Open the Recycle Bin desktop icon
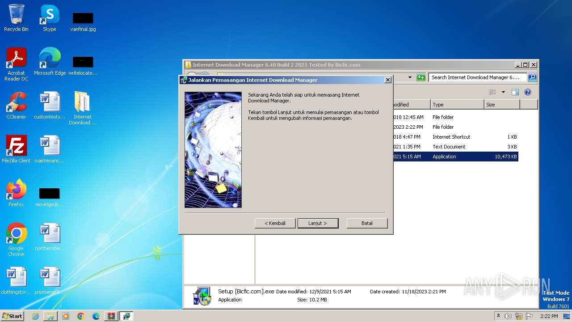 pyautogui.click(x=16, y=18)
